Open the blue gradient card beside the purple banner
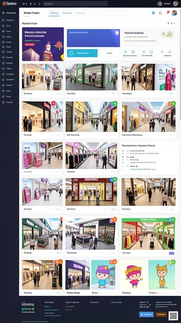This screenshot has width=181, height=323. pyautogui.click(x=93, y=38)
